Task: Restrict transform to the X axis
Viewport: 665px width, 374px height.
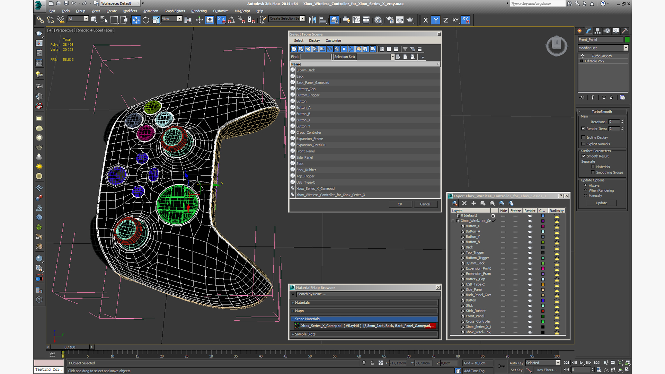Action: [x=426, y=20]
